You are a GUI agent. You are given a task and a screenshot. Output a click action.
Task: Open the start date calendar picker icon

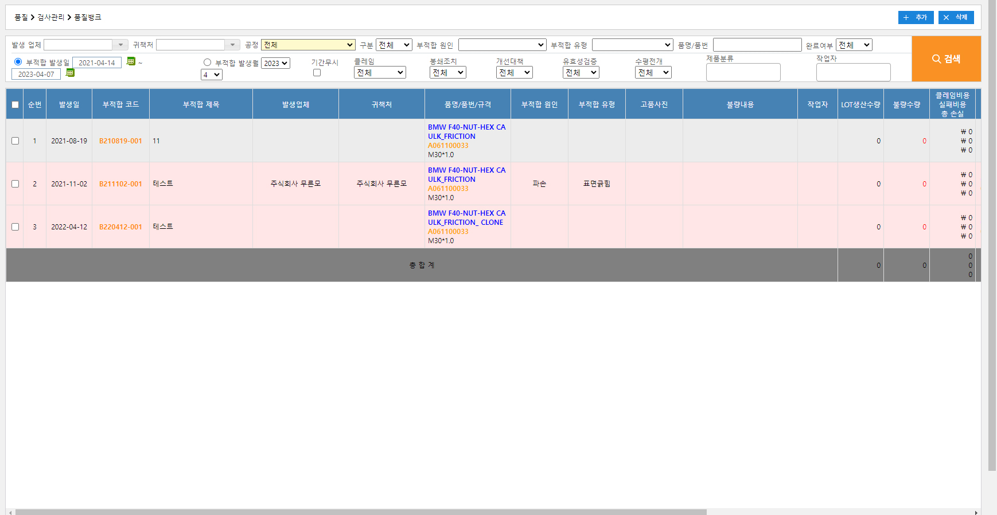(x=131, y=61)
